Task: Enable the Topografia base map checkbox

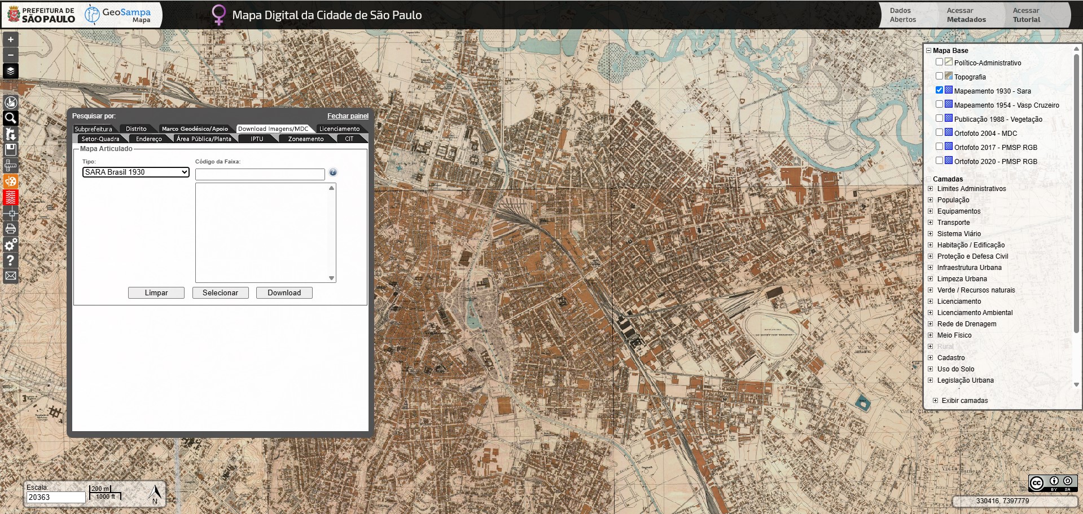Action: [939, 76]
